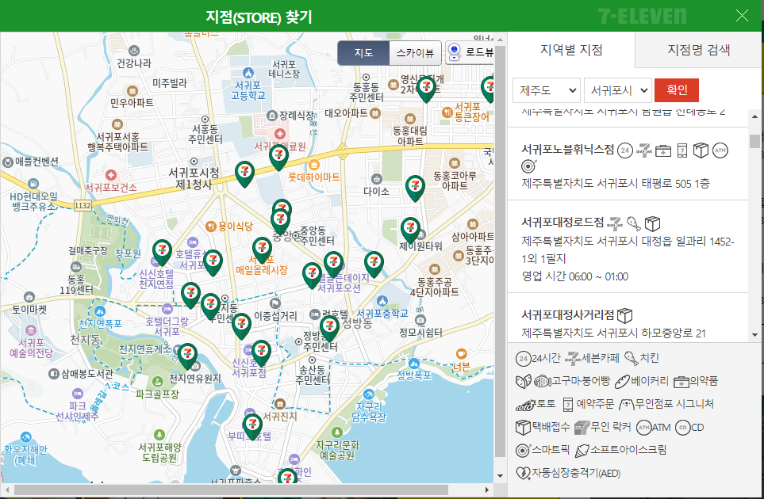Screen dimensions: 764x499
Task: Click the 의약품 medicine kit legend icon
Action: pos(681,383)
